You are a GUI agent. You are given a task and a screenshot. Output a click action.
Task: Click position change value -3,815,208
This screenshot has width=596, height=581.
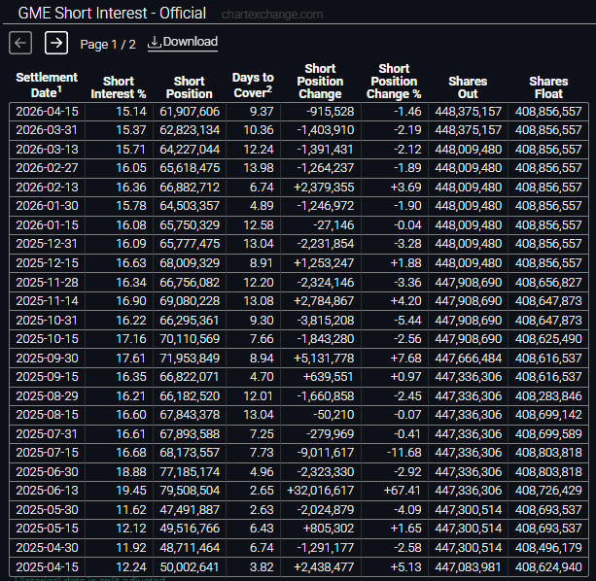(x=326, y=320)
